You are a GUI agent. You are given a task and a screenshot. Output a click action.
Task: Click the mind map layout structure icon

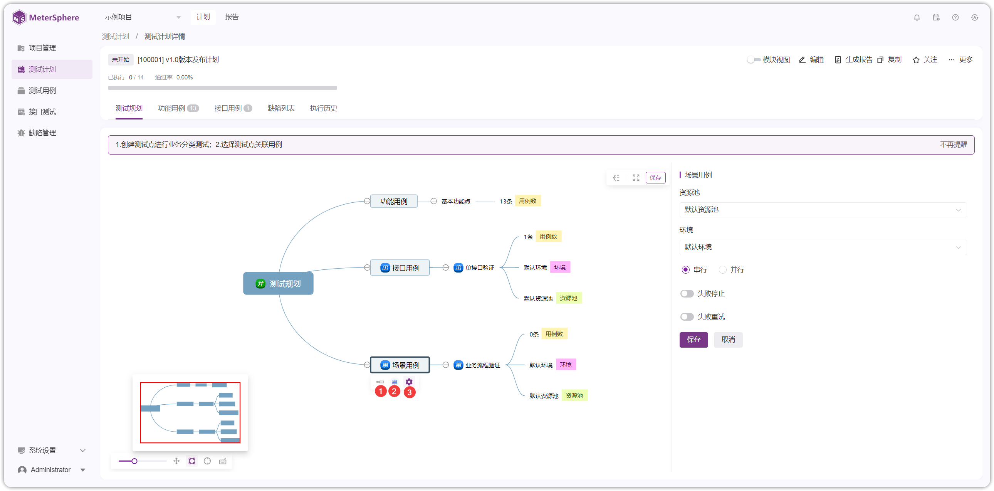pyautogui.click(x=616, y=178)
